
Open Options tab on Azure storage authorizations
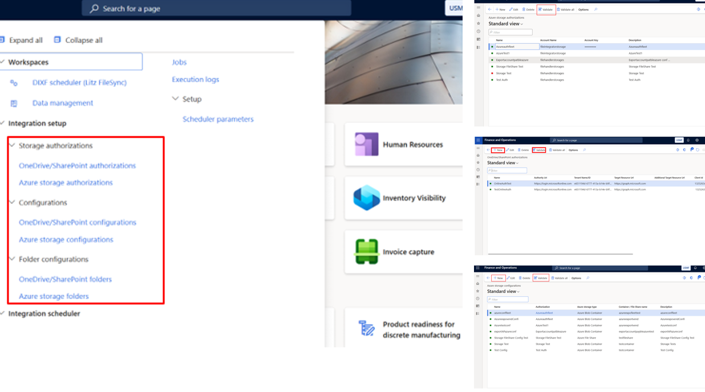coord(584,10)
